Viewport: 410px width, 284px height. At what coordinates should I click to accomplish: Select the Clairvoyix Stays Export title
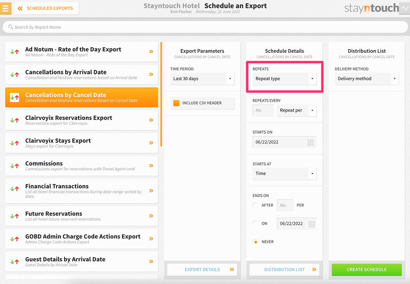pyautogui.click(x=58, y=141)
